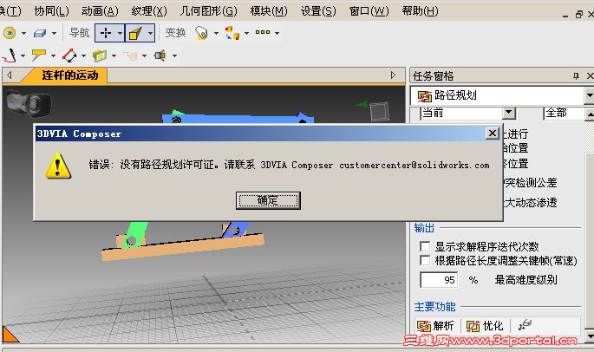This screenshot has height=352, width=594.
Task: Open the 纹理(X) menu
Action: [149, 11]
